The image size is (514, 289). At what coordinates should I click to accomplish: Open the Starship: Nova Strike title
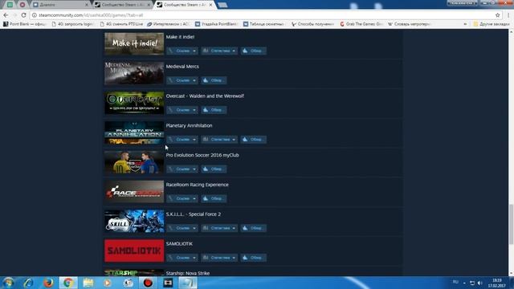point(188,273)
